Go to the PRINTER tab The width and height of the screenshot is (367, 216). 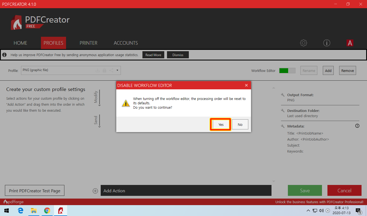coord(88,43)
